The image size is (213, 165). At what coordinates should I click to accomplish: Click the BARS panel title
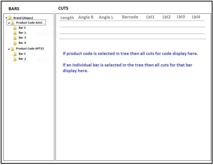point(14,9)
